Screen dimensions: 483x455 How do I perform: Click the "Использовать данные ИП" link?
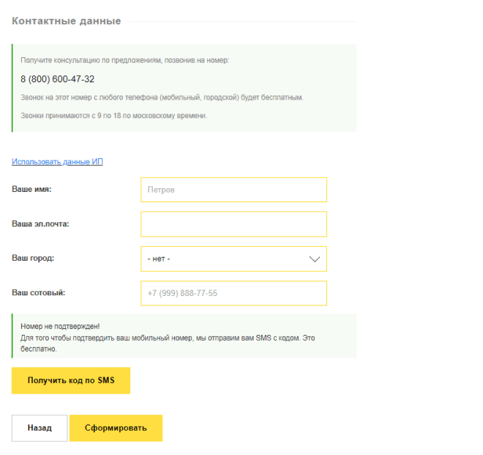(x=57, y=161)
